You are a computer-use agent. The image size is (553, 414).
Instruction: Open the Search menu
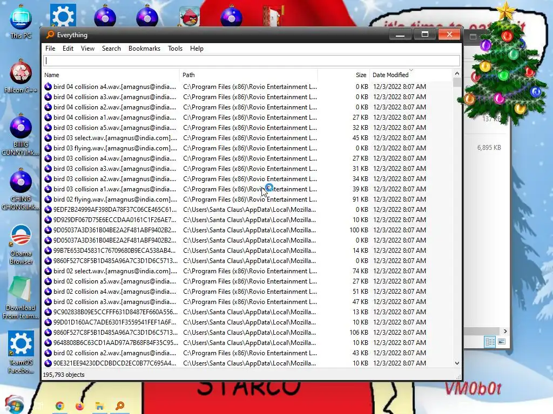click(x=111, y=49)
